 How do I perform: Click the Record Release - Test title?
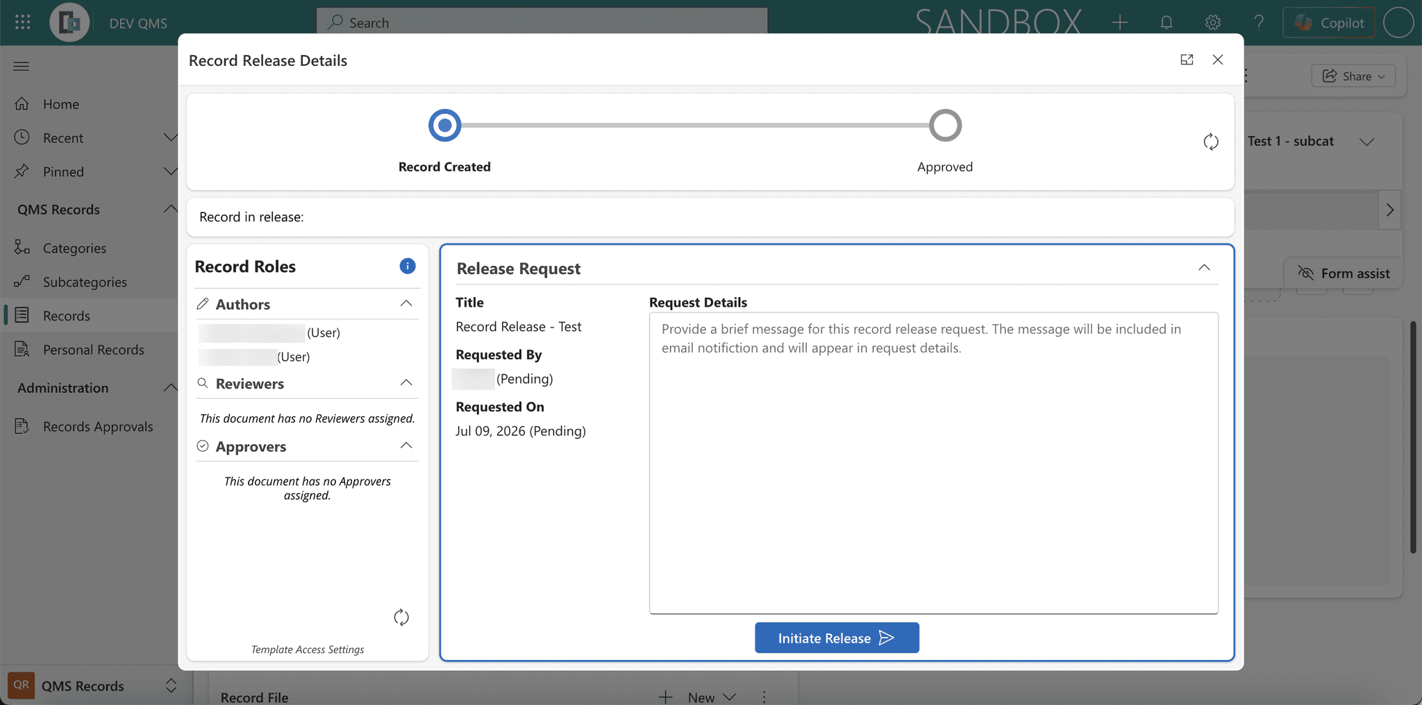coord(519,326)
